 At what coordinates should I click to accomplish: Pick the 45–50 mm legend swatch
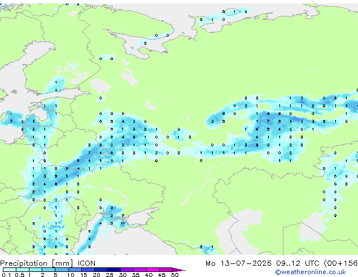pyautogui.click(x=166, y=270)
